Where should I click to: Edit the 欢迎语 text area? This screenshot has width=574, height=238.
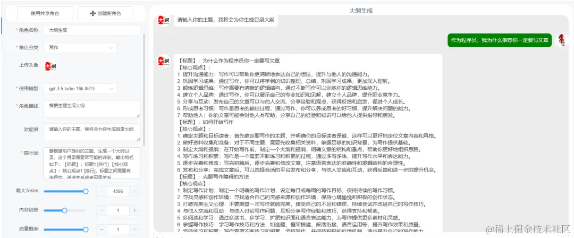(91, 132)
